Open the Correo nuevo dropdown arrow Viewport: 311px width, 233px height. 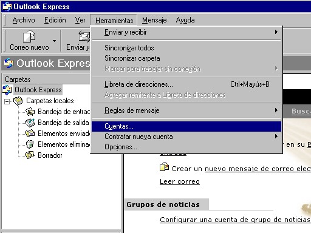click(x=54, y=41)
